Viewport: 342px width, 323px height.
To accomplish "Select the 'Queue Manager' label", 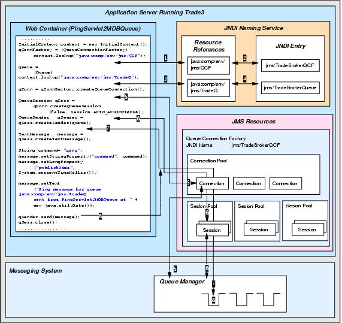I will [x=182, y=282].
